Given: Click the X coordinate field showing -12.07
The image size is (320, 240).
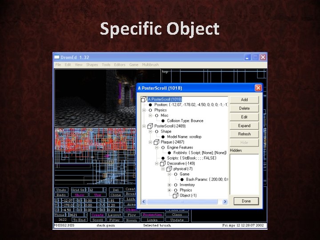Looking at the screenshot, I should click(x=68, y=200).
